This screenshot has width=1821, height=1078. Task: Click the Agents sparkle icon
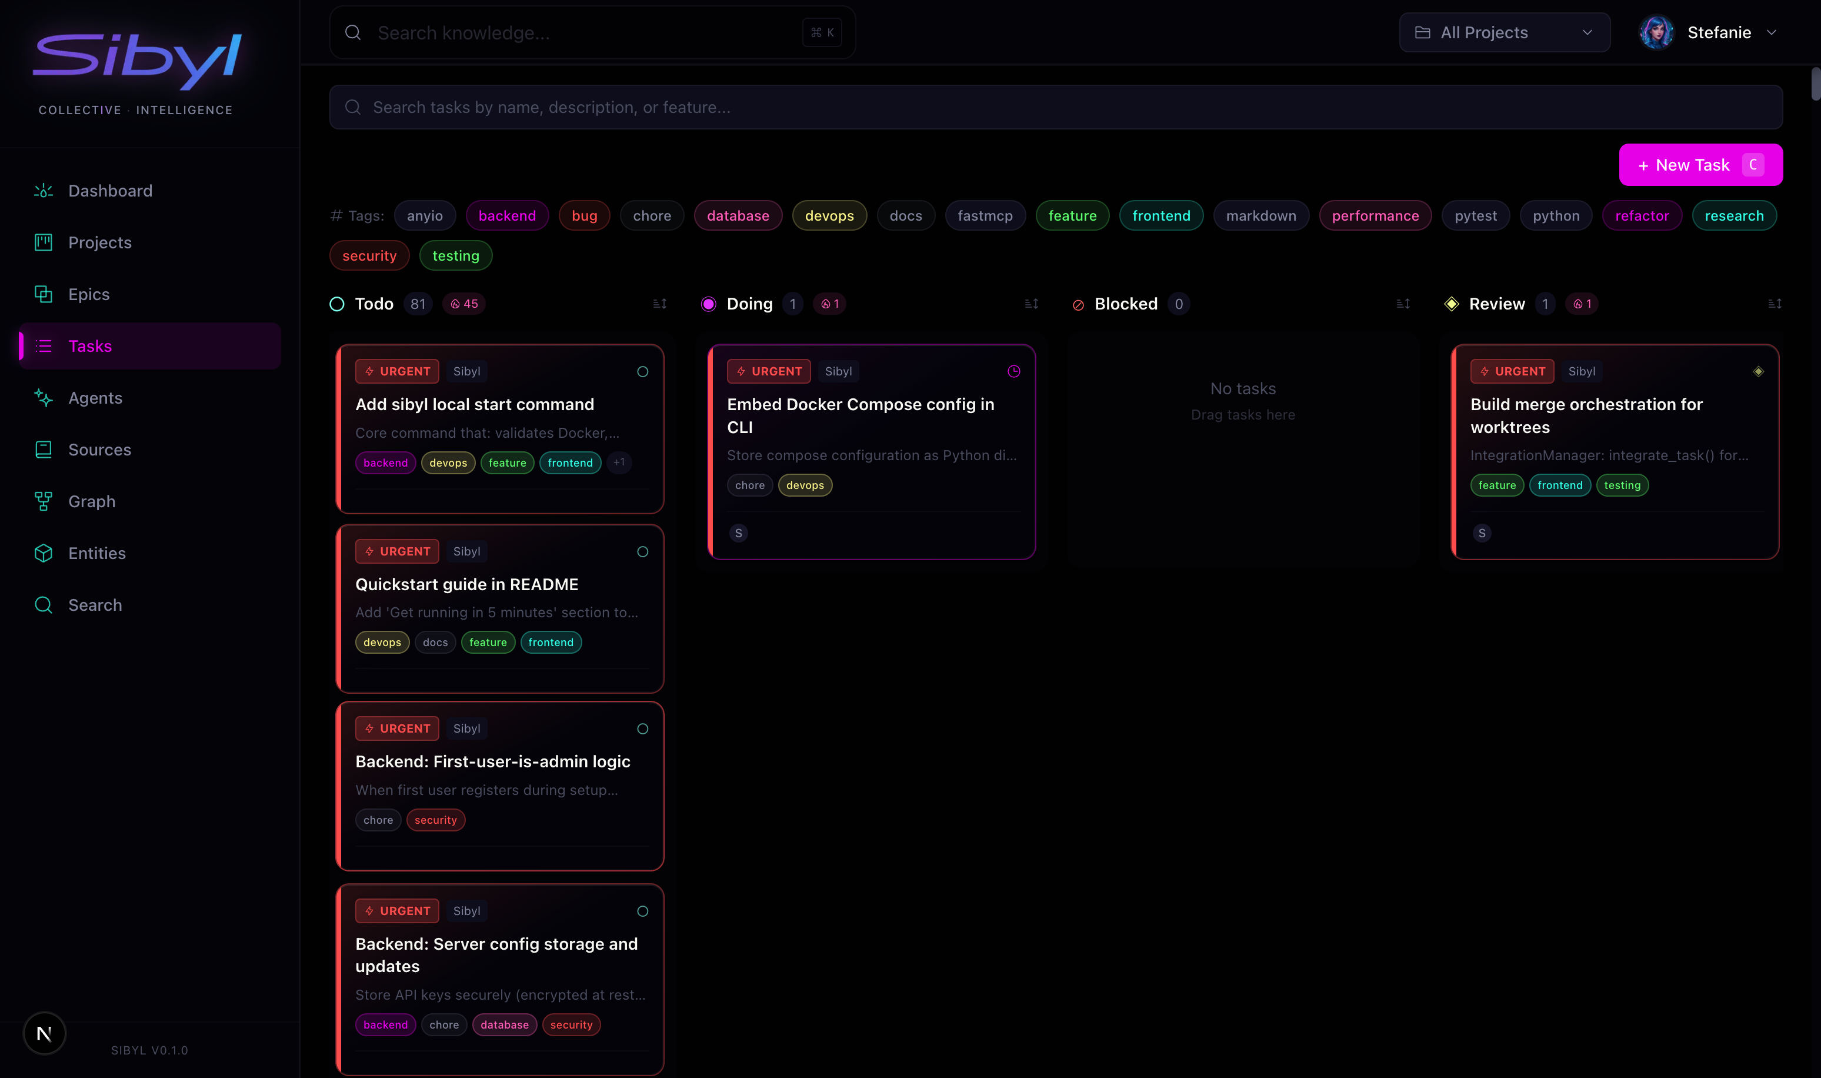coord(44,398)
